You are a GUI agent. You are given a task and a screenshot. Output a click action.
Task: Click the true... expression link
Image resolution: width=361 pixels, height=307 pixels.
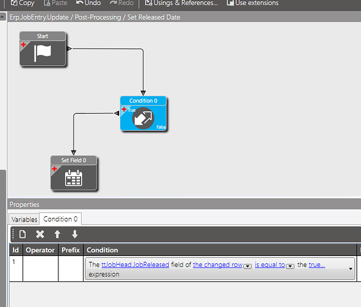[x=317, y=265]
